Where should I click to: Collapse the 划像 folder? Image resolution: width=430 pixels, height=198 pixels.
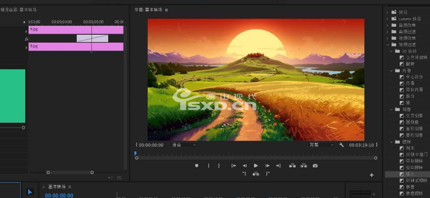tap(391, 109)
